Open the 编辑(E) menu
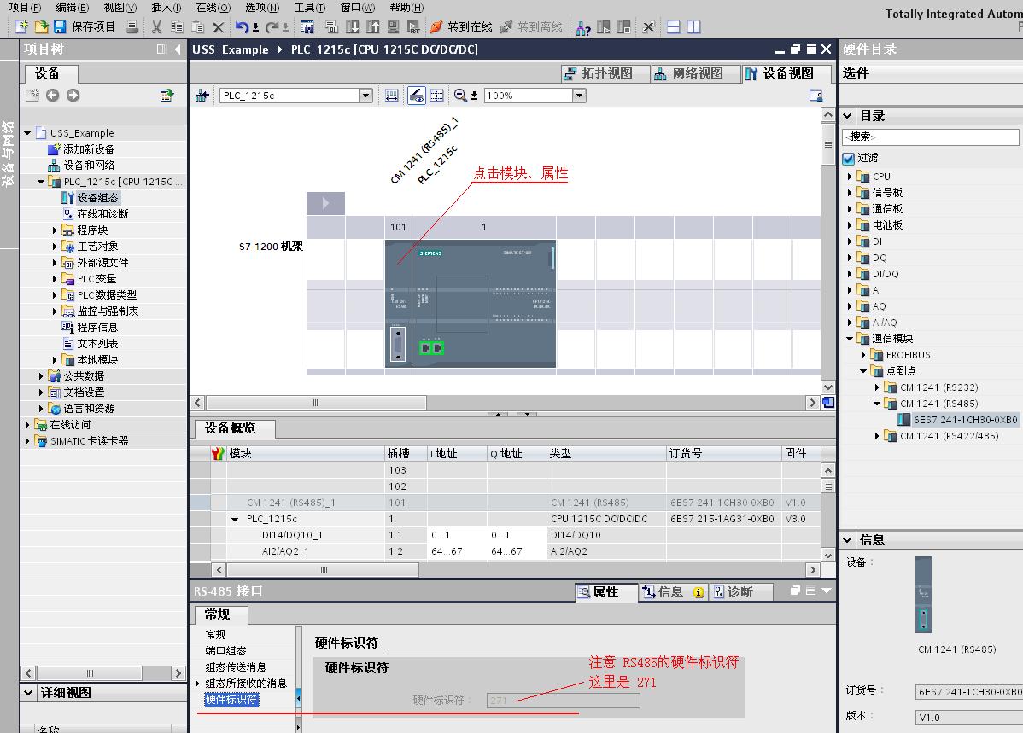Viewport: 1023px width, 733px height. click(73, 7)
